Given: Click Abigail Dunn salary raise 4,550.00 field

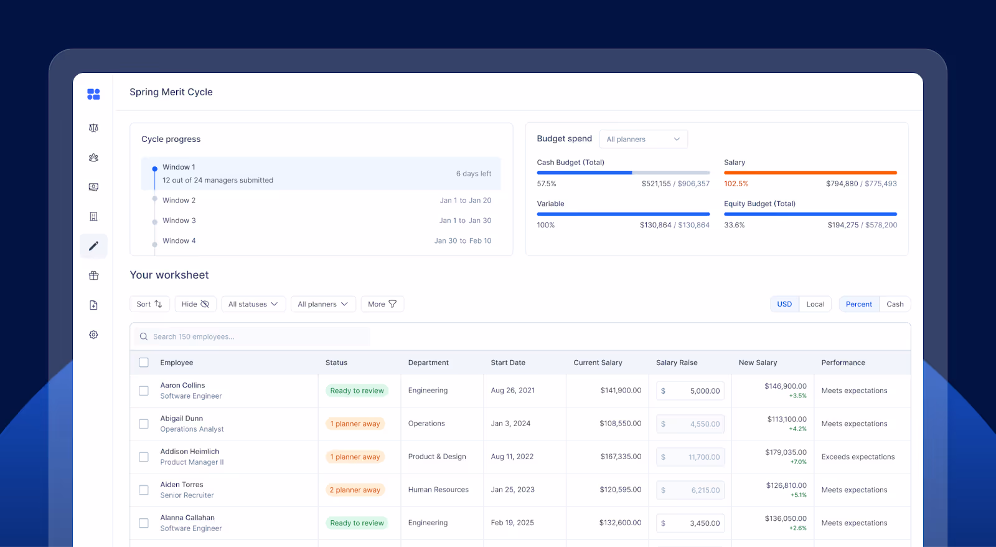Looking at the screenshot, I should 690,424.
